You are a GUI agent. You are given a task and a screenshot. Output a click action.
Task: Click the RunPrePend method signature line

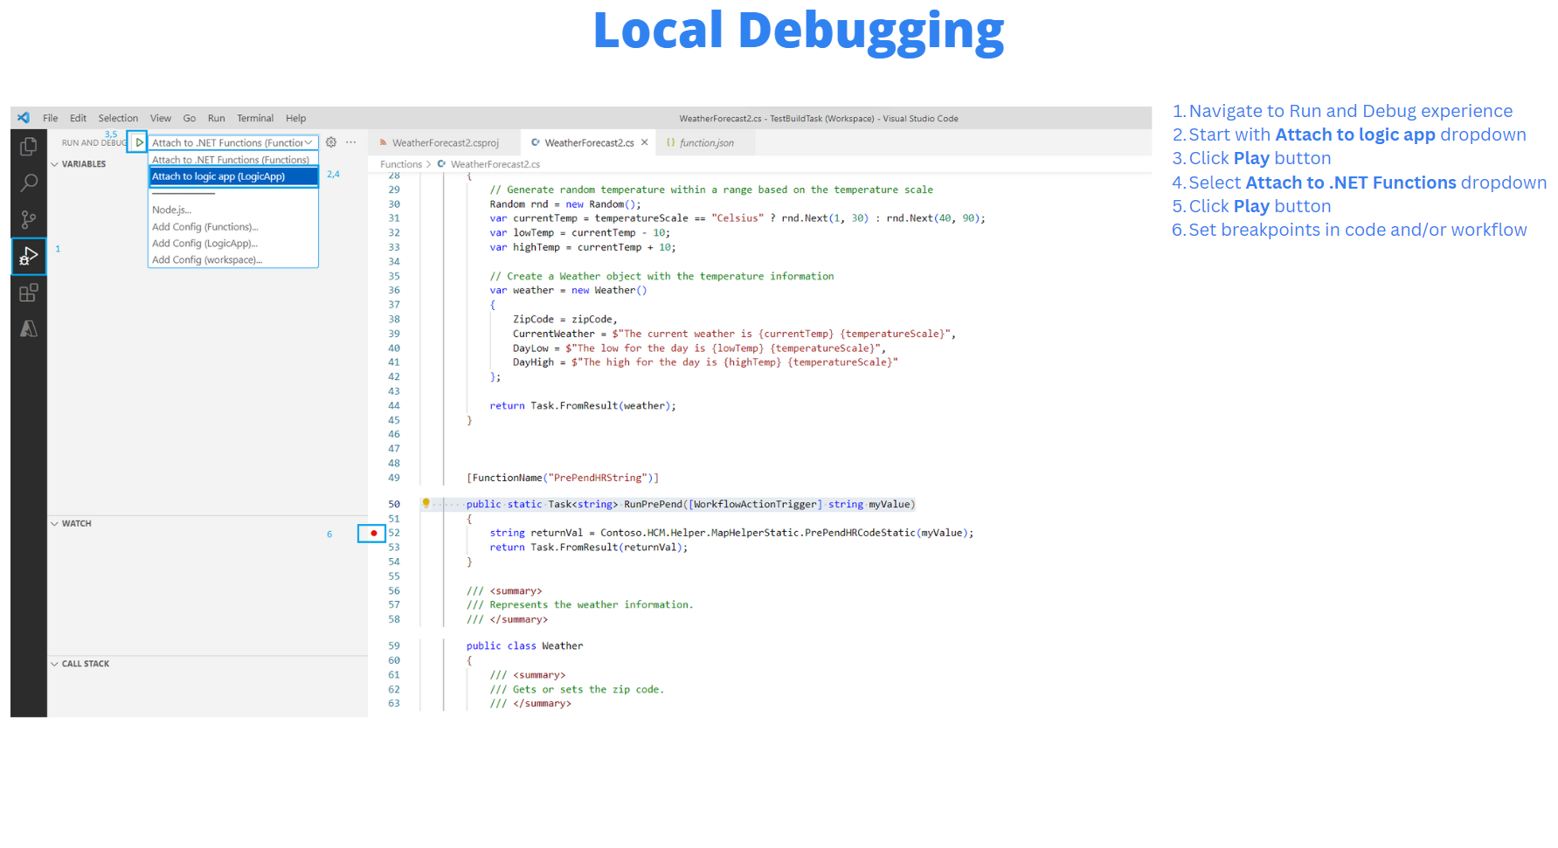coord(691,504)
